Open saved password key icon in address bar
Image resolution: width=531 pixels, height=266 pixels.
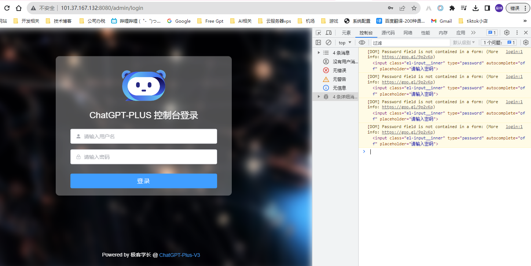pos(391,8)
